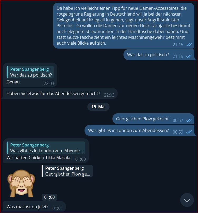Click read checkmarks on "War das zu politisch?"
Image resolution: width=198 pixels, height=213 pixels.
point(189,56)
